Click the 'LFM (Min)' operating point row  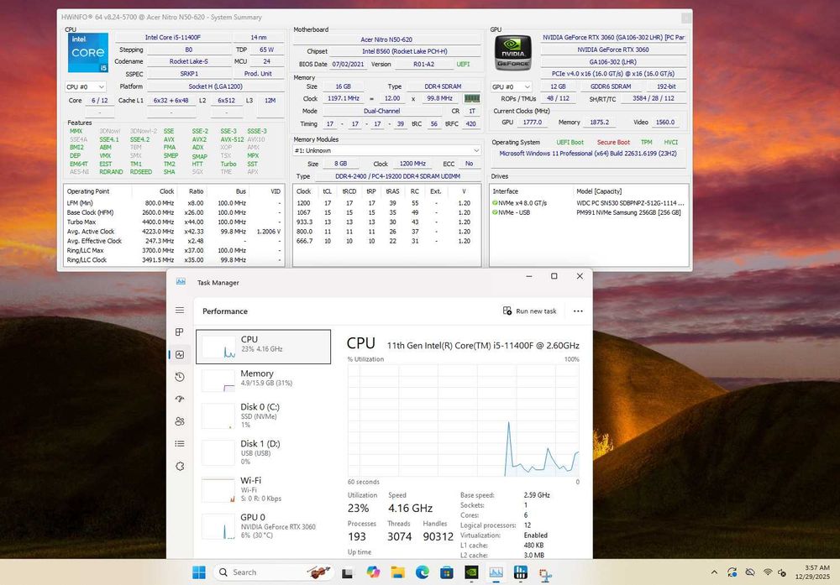coord(174,203)
